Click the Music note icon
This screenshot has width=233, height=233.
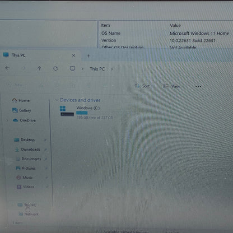18,178
